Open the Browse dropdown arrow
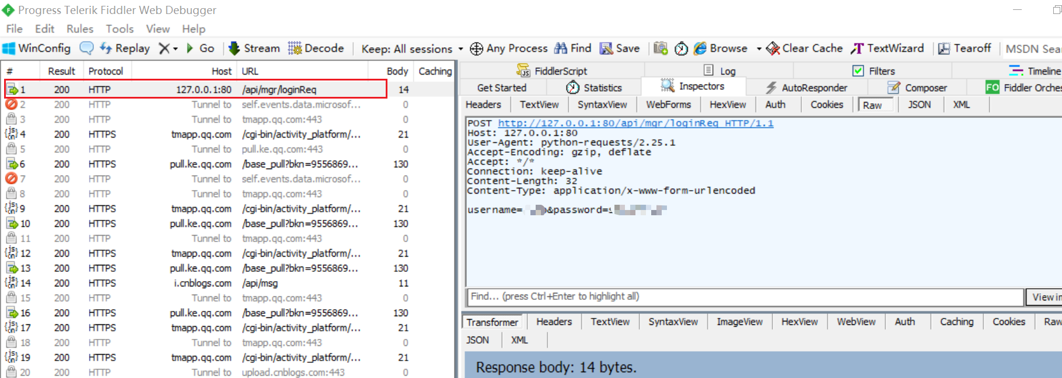 pos(759,49)
